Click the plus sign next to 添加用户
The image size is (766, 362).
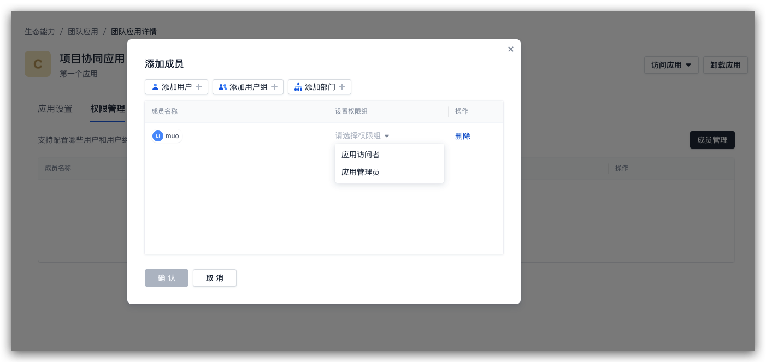199,87
